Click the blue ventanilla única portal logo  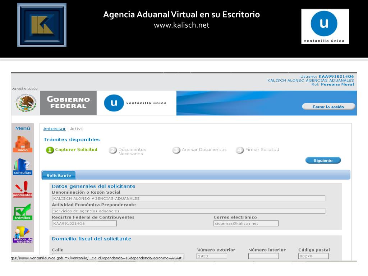[x=135, y=103]
